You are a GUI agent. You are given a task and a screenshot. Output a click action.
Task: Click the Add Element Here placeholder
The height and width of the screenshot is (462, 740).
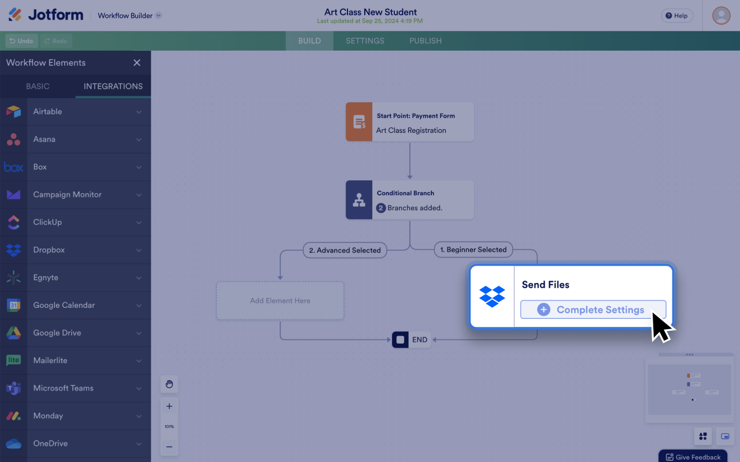pos(280,301)
